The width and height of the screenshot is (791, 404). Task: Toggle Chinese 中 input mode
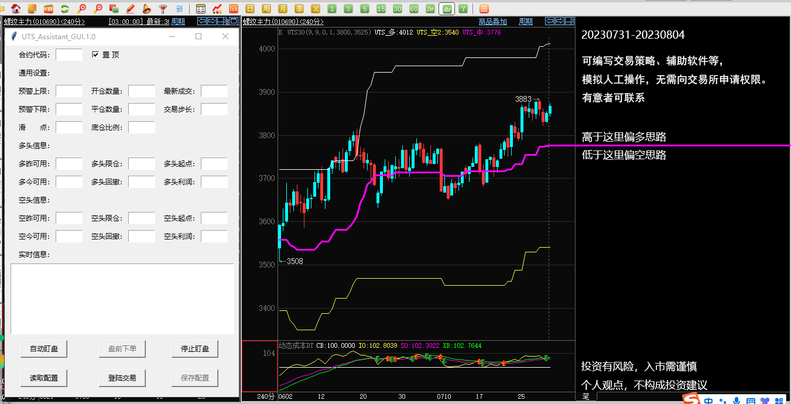[x=709, y=400]
